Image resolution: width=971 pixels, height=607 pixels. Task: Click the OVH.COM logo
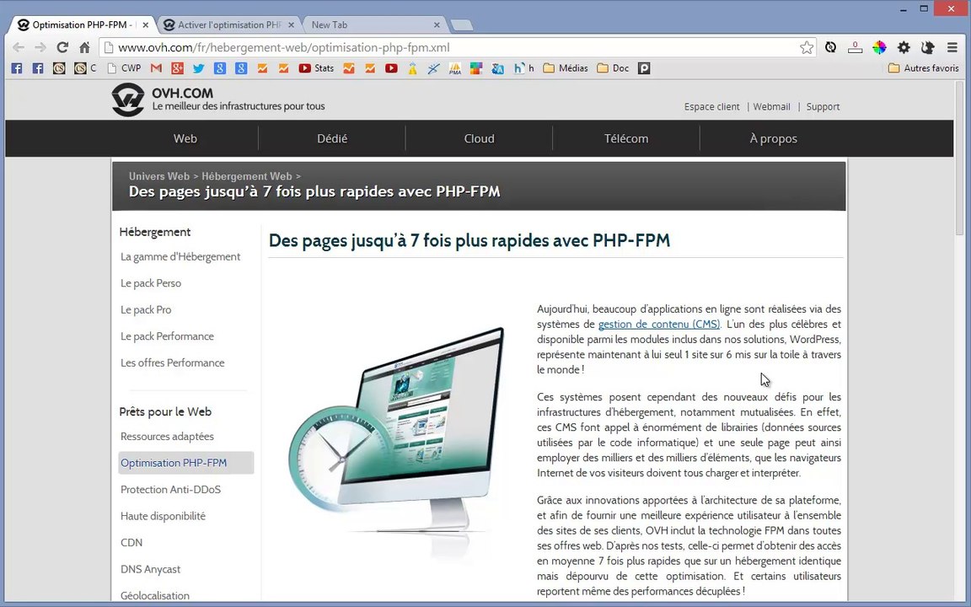point(218,100)
